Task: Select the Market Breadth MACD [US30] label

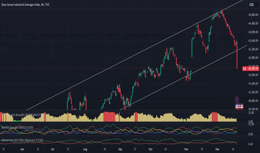Action: pyautogui.click(x=17, y=127)
